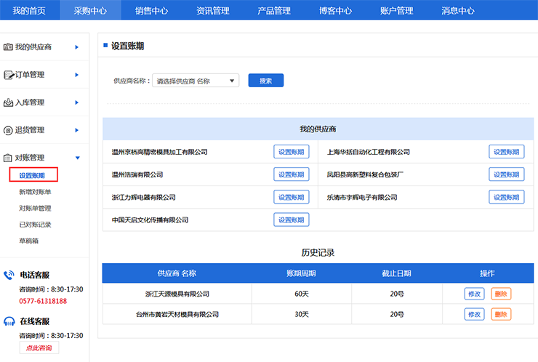
Task: Set account period for 凤阳县高新塑料复合包装厂
Action: coord(507,174)
